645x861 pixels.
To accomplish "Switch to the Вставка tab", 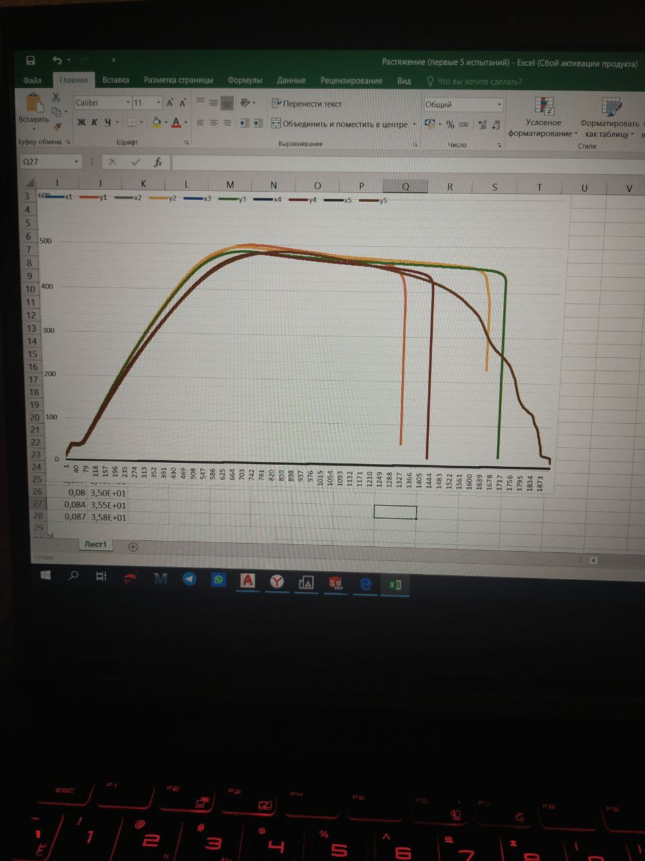I will point(116,80).
